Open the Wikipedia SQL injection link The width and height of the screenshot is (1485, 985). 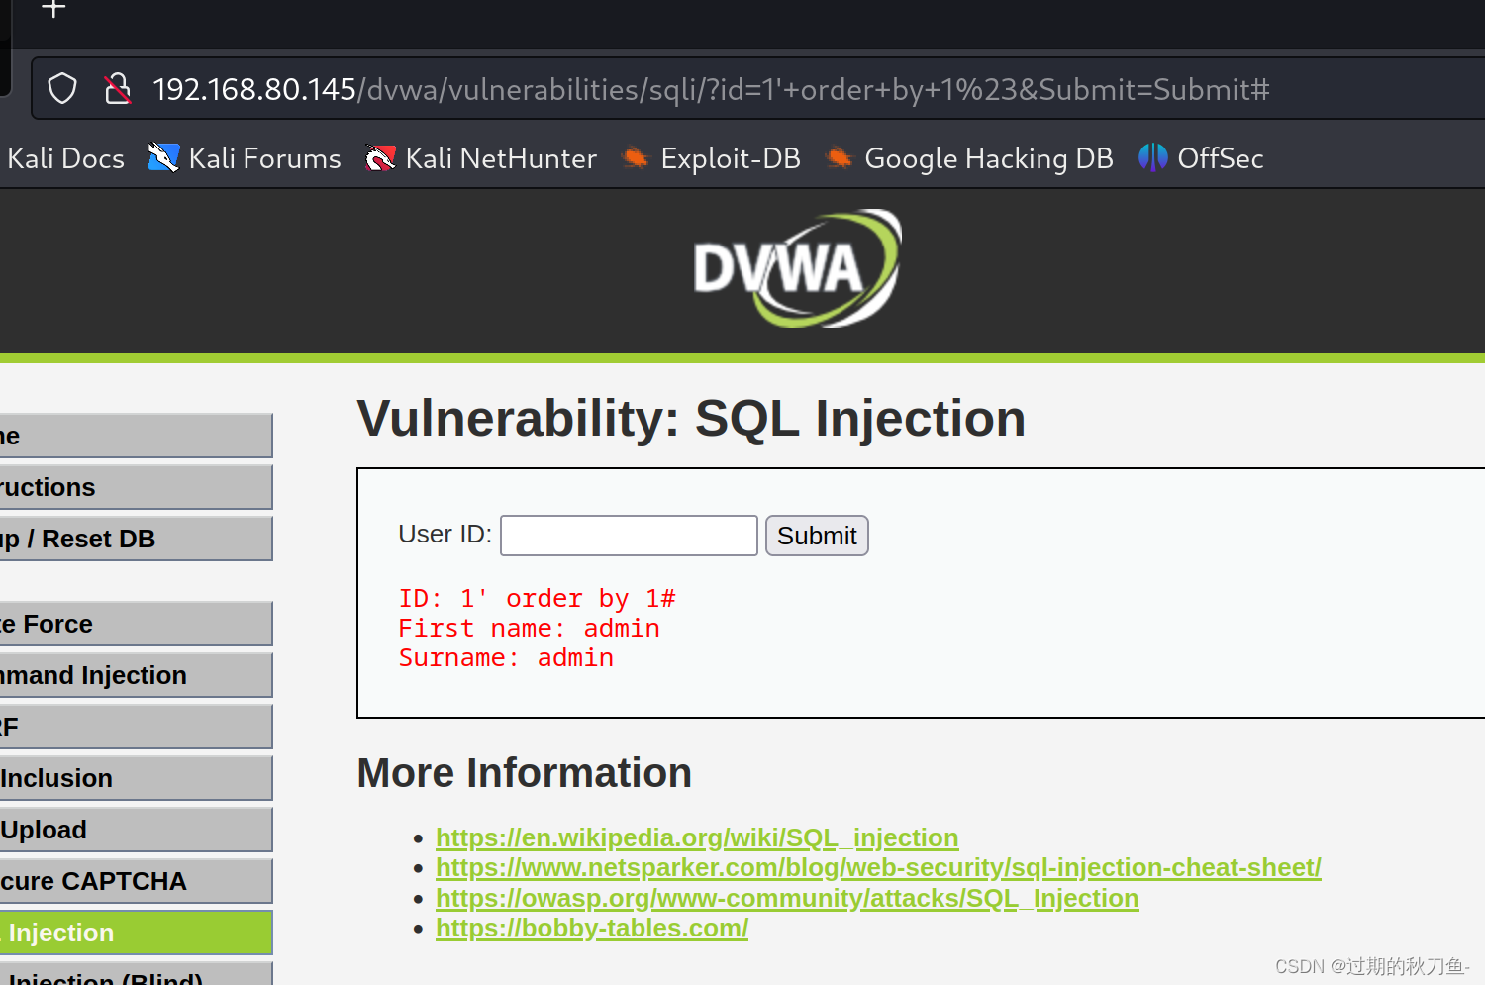(x=697, y=837)
